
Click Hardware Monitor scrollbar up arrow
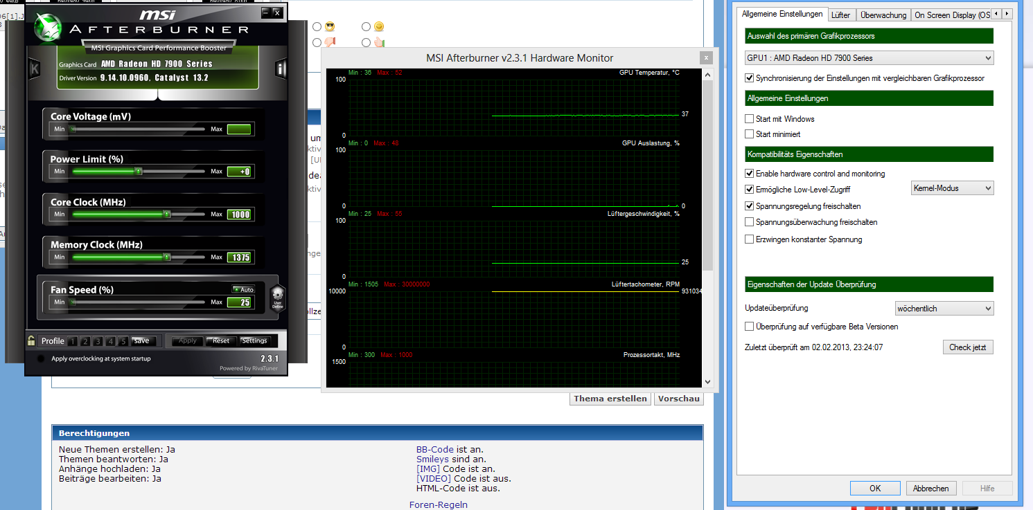tap(707, 73)
